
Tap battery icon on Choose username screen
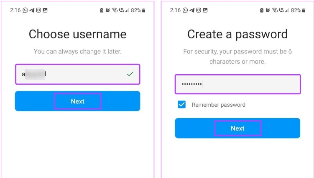(144, 10)
